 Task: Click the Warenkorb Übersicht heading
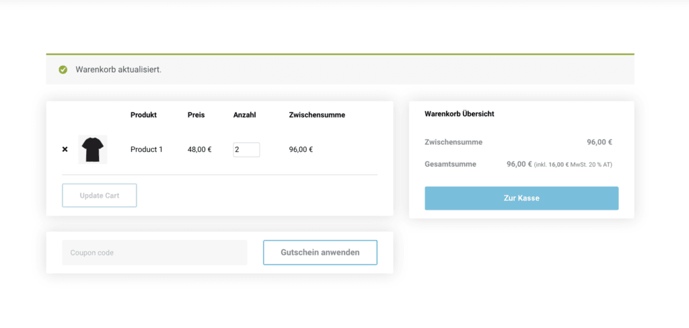459,114
